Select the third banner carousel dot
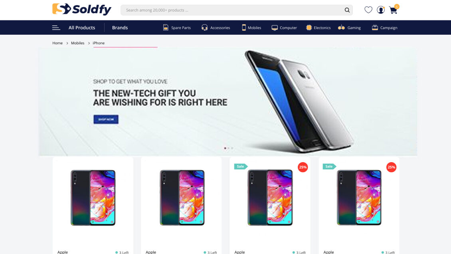 pos(232,148)
